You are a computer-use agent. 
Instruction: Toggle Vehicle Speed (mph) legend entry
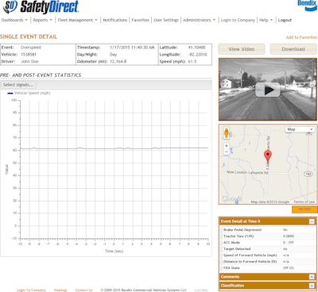(29, 93)
